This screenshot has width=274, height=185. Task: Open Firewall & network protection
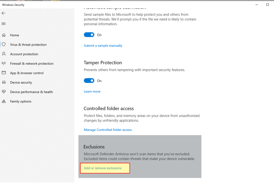pos(32,63)
